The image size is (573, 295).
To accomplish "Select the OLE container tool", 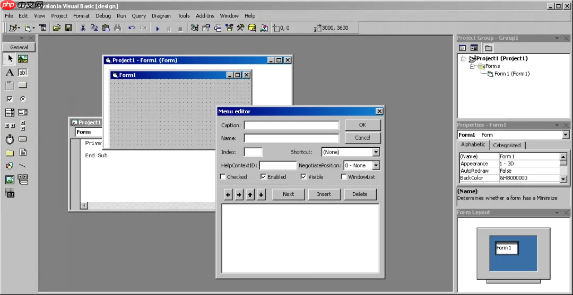I will pyautogui.click(x=10, y=193).
